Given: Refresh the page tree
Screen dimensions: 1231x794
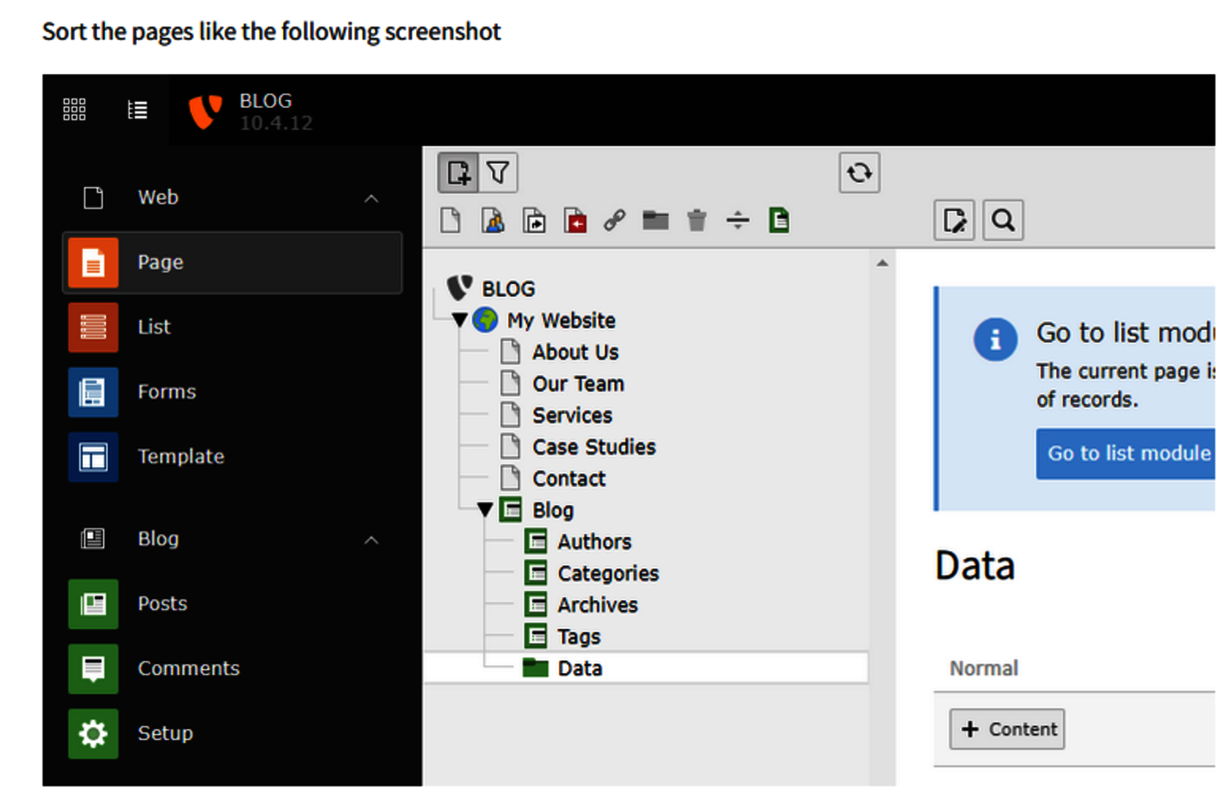Looking at the screenshot, I should tap(859, 173).
